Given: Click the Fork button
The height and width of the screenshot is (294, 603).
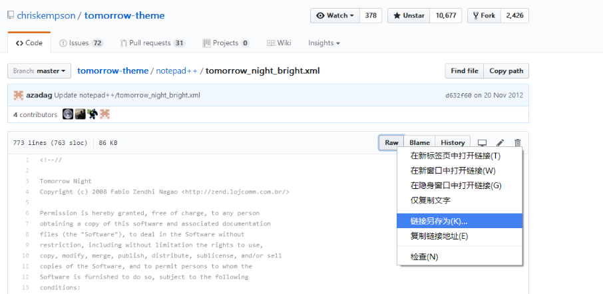Looking at the screenshot, I should (x=484, y=15).
